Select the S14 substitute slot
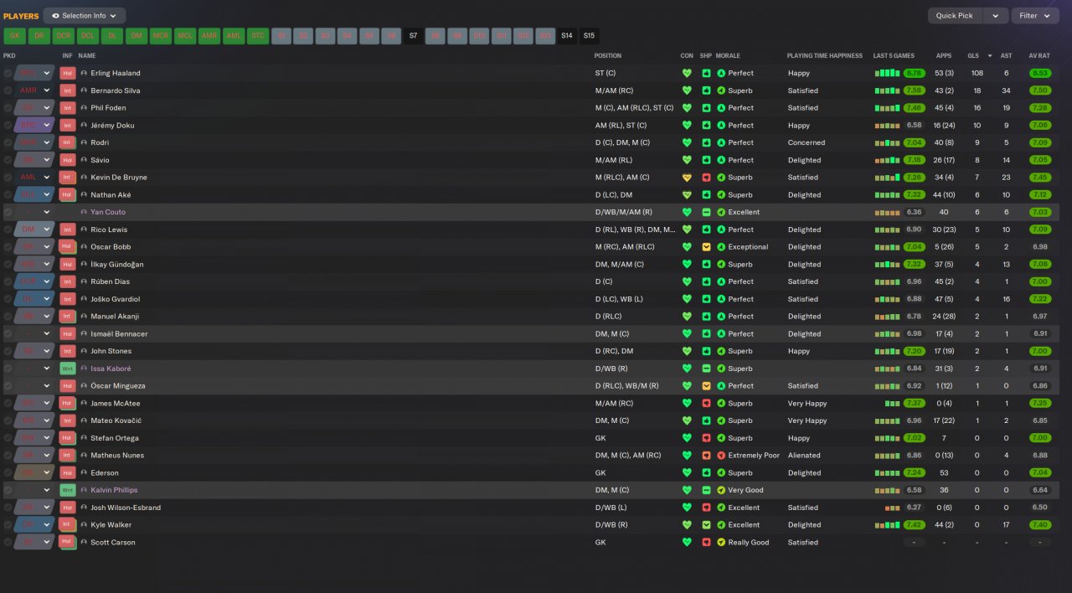 [567, 36]
